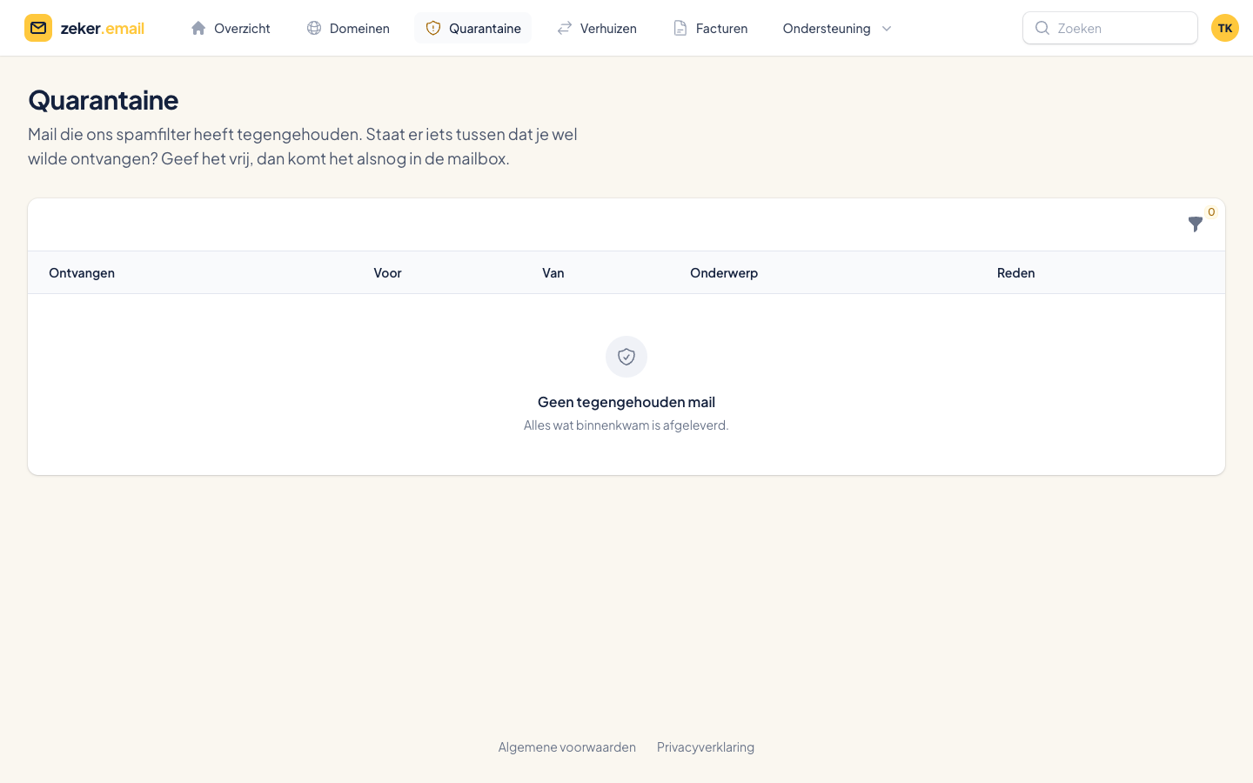Click the document icon next to Facturen
Image resolution: width=1253 pixels, height=783 pixels.
point(680,28)
